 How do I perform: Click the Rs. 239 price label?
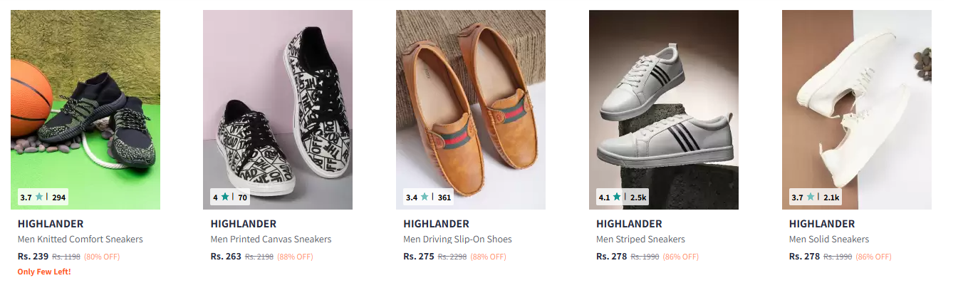click(33, 256)
